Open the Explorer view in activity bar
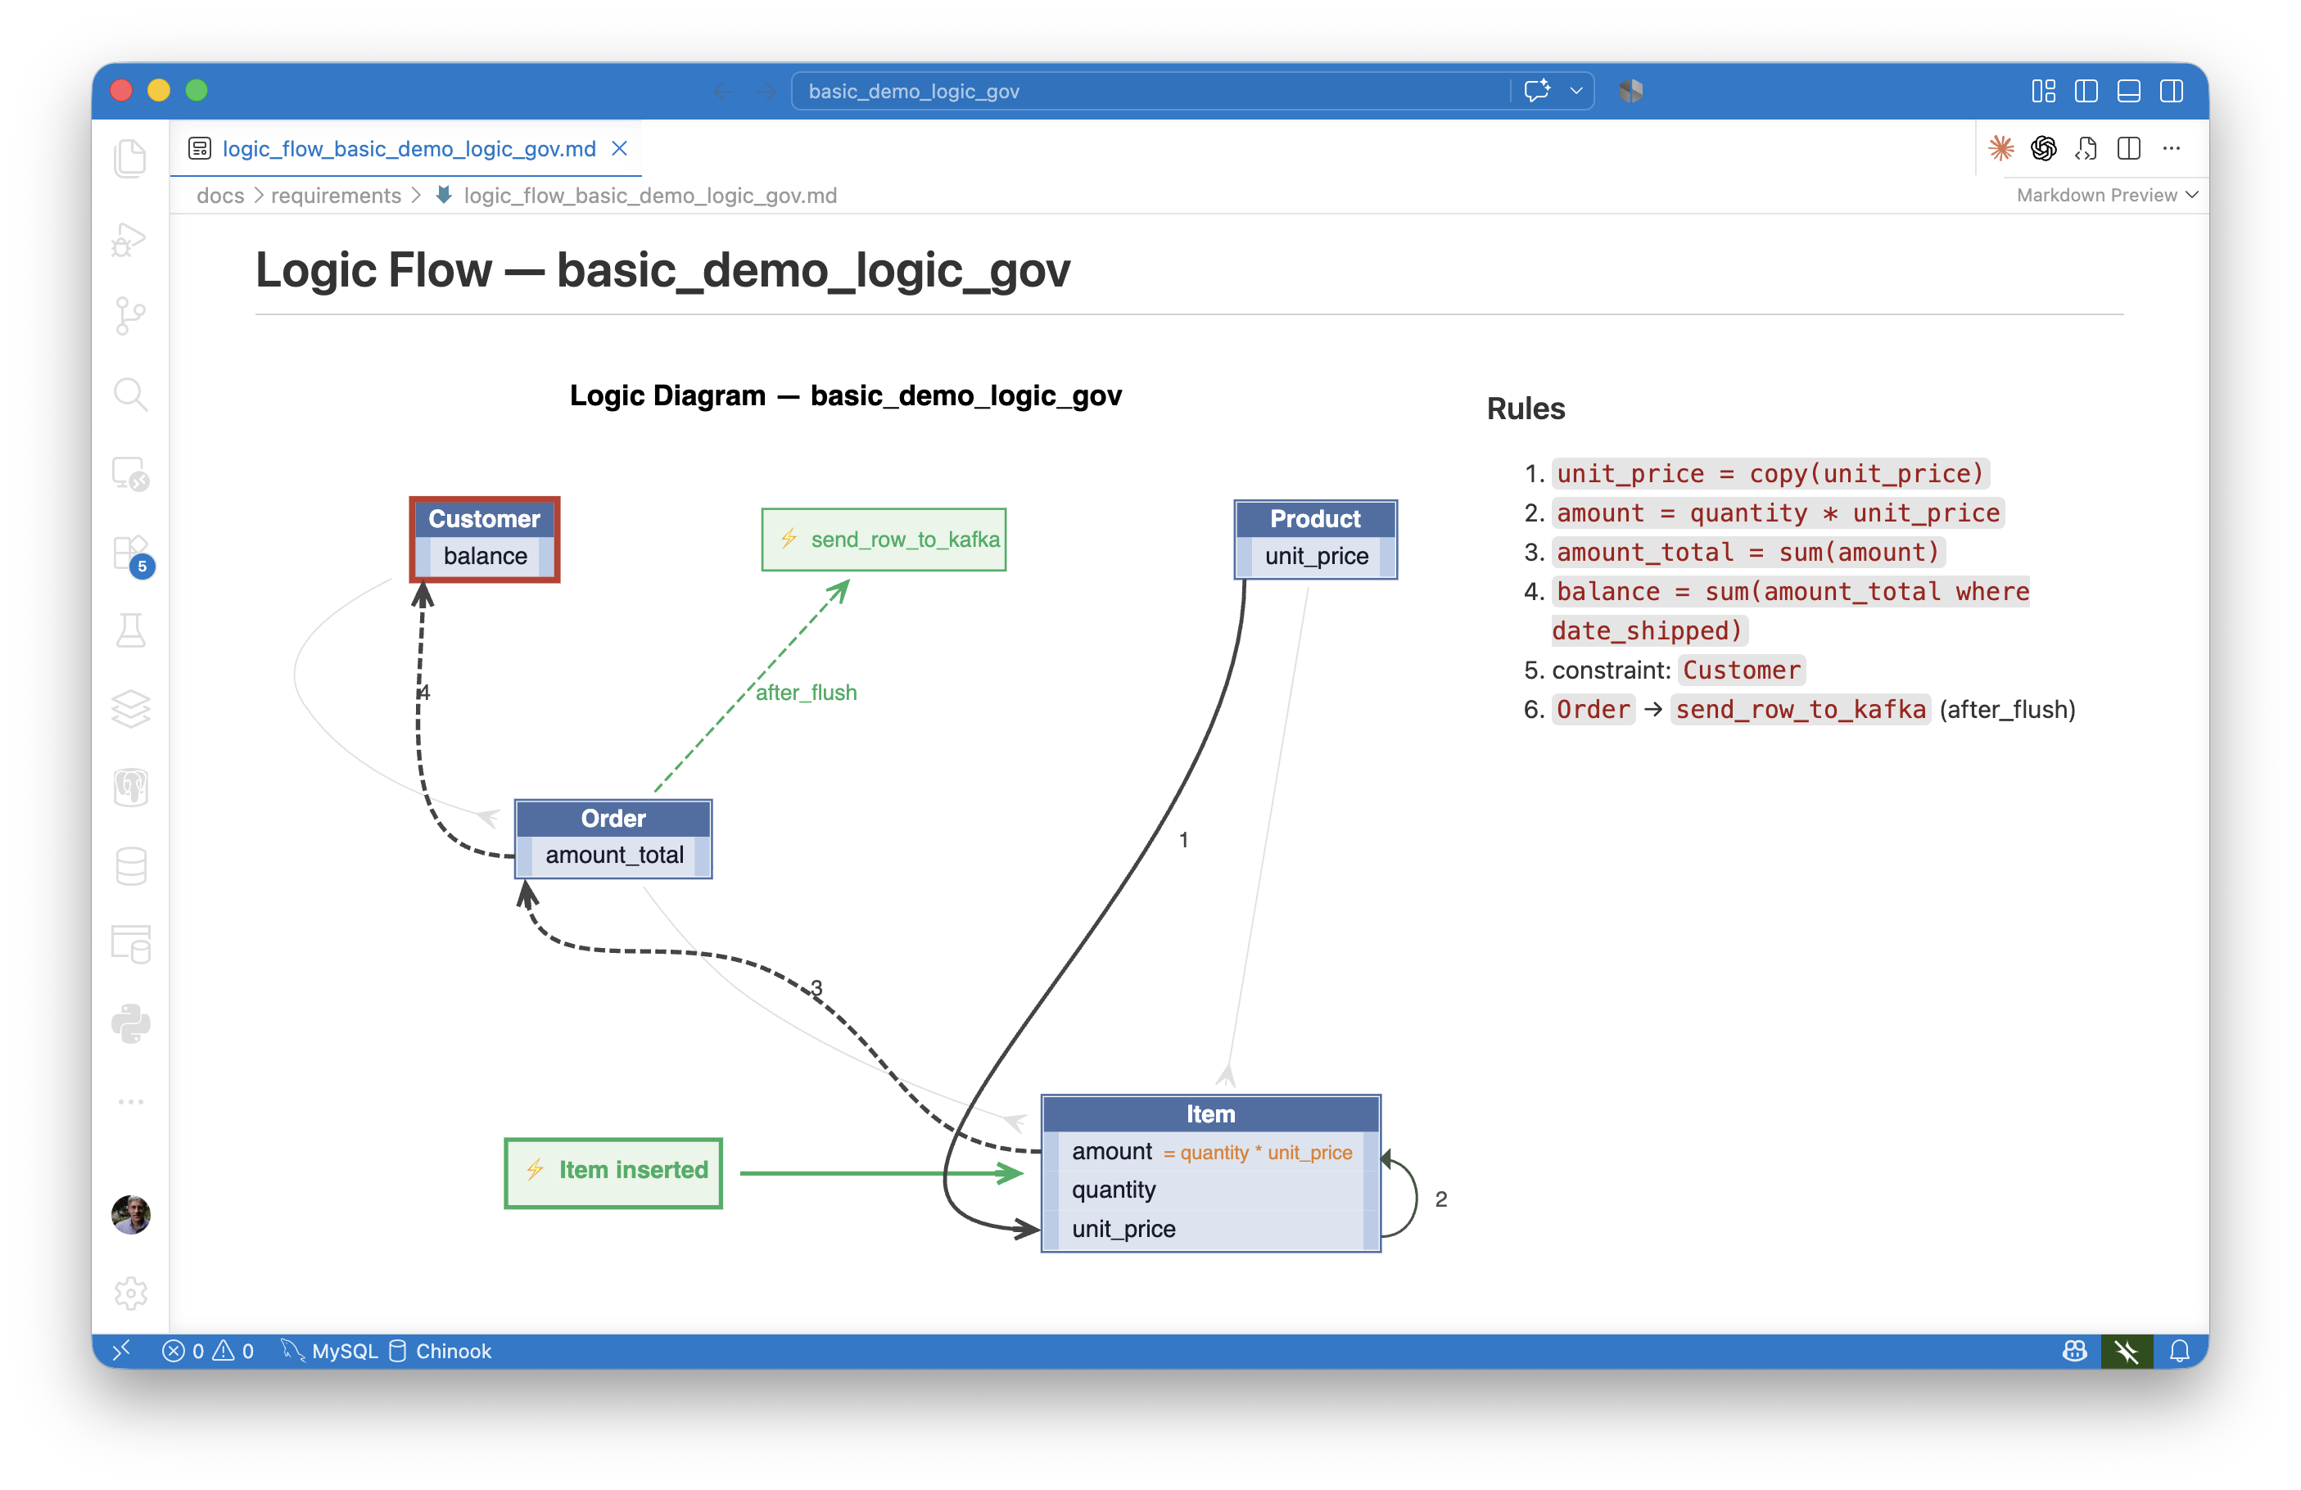Viewport: 2301px width, 1490px height. coord(130,158)
